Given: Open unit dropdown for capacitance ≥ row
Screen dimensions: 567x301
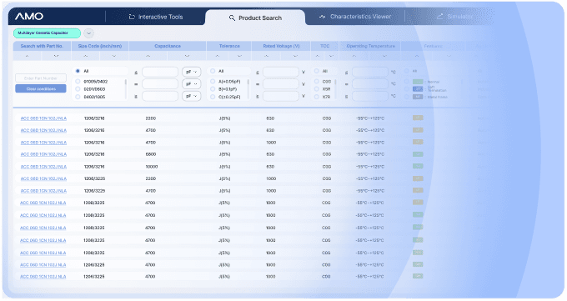Looking at the screenshot, I should 191,96.
